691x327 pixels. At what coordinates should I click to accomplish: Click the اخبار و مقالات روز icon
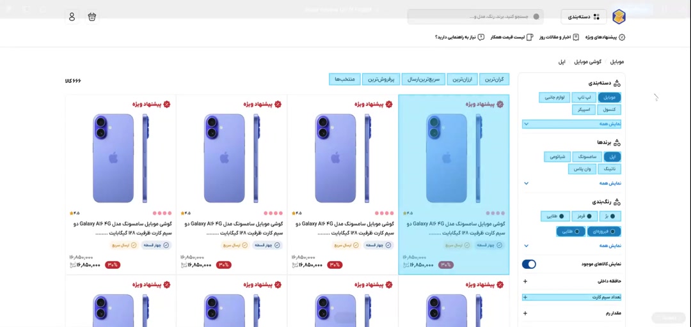(x=576, y=37)
